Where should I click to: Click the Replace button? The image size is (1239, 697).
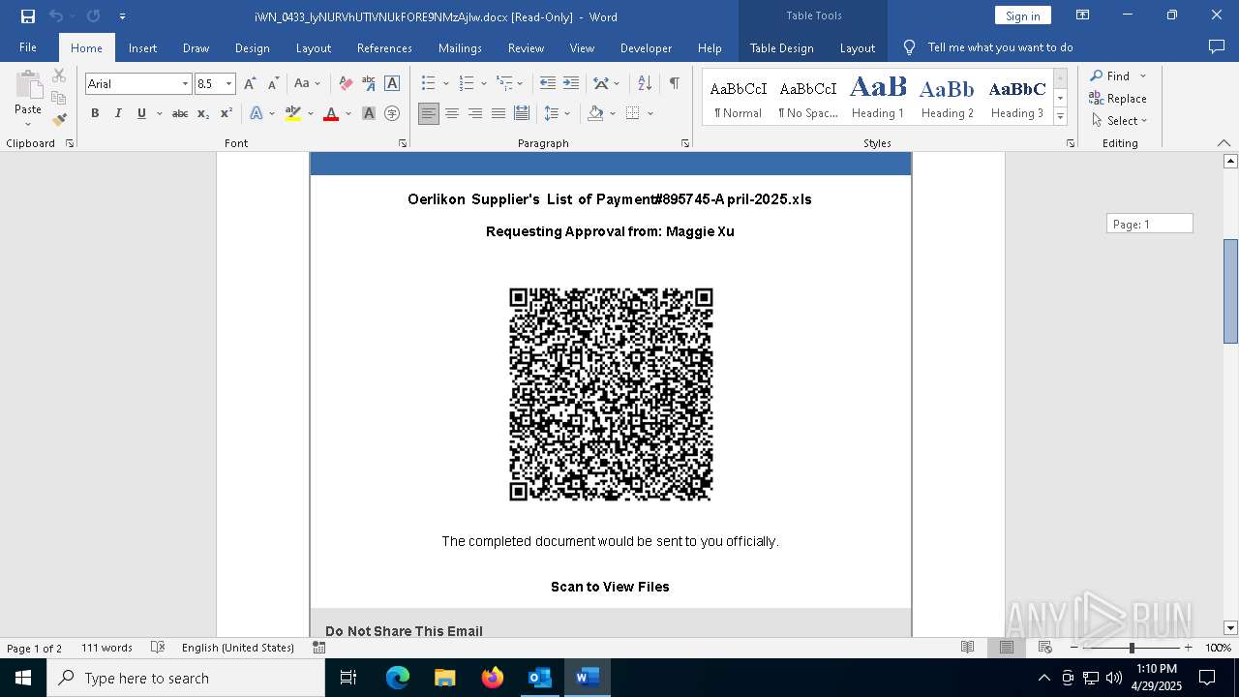1118,98
